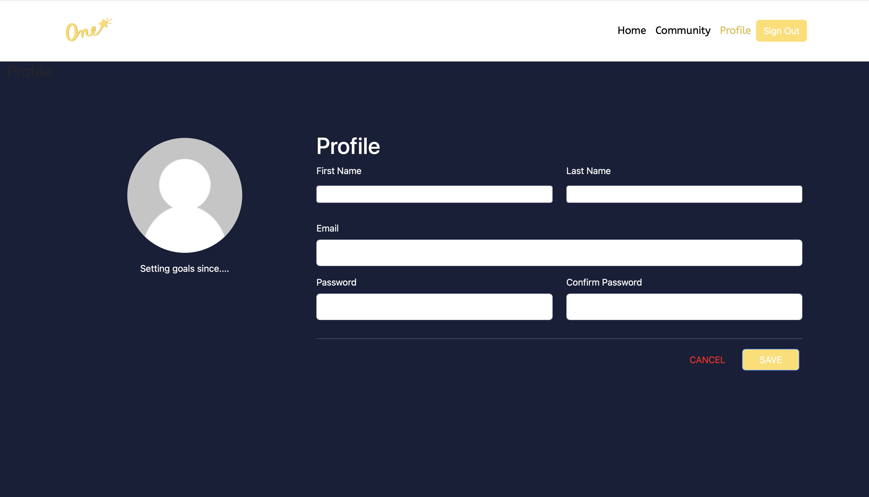The image size is (869, 497).
Task: Click the One logo in the header
Action: (x=89, y=30)
